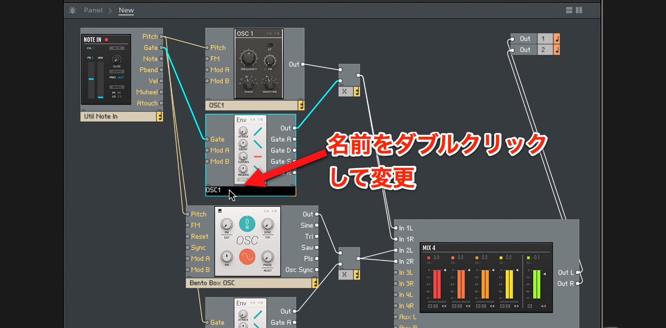Click the polyphony icon on the lower X multiplier
Image resolution: width=666 pixels, height=328 pixels.
point(357,275)
